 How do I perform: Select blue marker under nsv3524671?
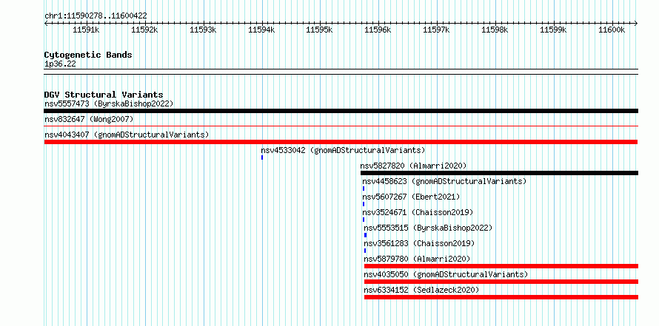[364, 220]
